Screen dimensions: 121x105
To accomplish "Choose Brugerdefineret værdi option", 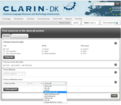I will (x=55, y=102).
